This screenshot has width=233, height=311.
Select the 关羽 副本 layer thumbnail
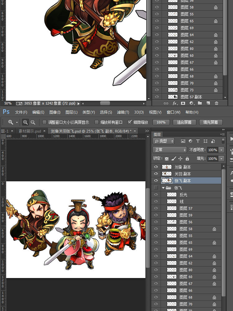[x=167, y=174]
